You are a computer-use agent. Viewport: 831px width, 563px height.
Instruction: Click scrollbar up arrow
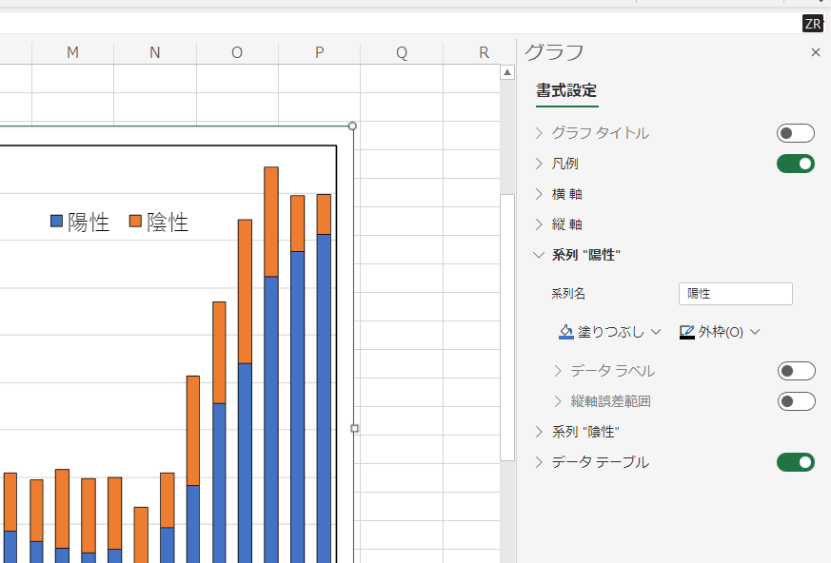[x=507, y=73]
